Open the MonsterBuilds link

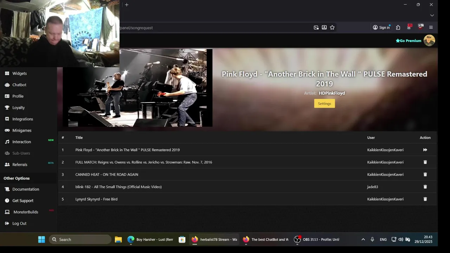point(26,212)
